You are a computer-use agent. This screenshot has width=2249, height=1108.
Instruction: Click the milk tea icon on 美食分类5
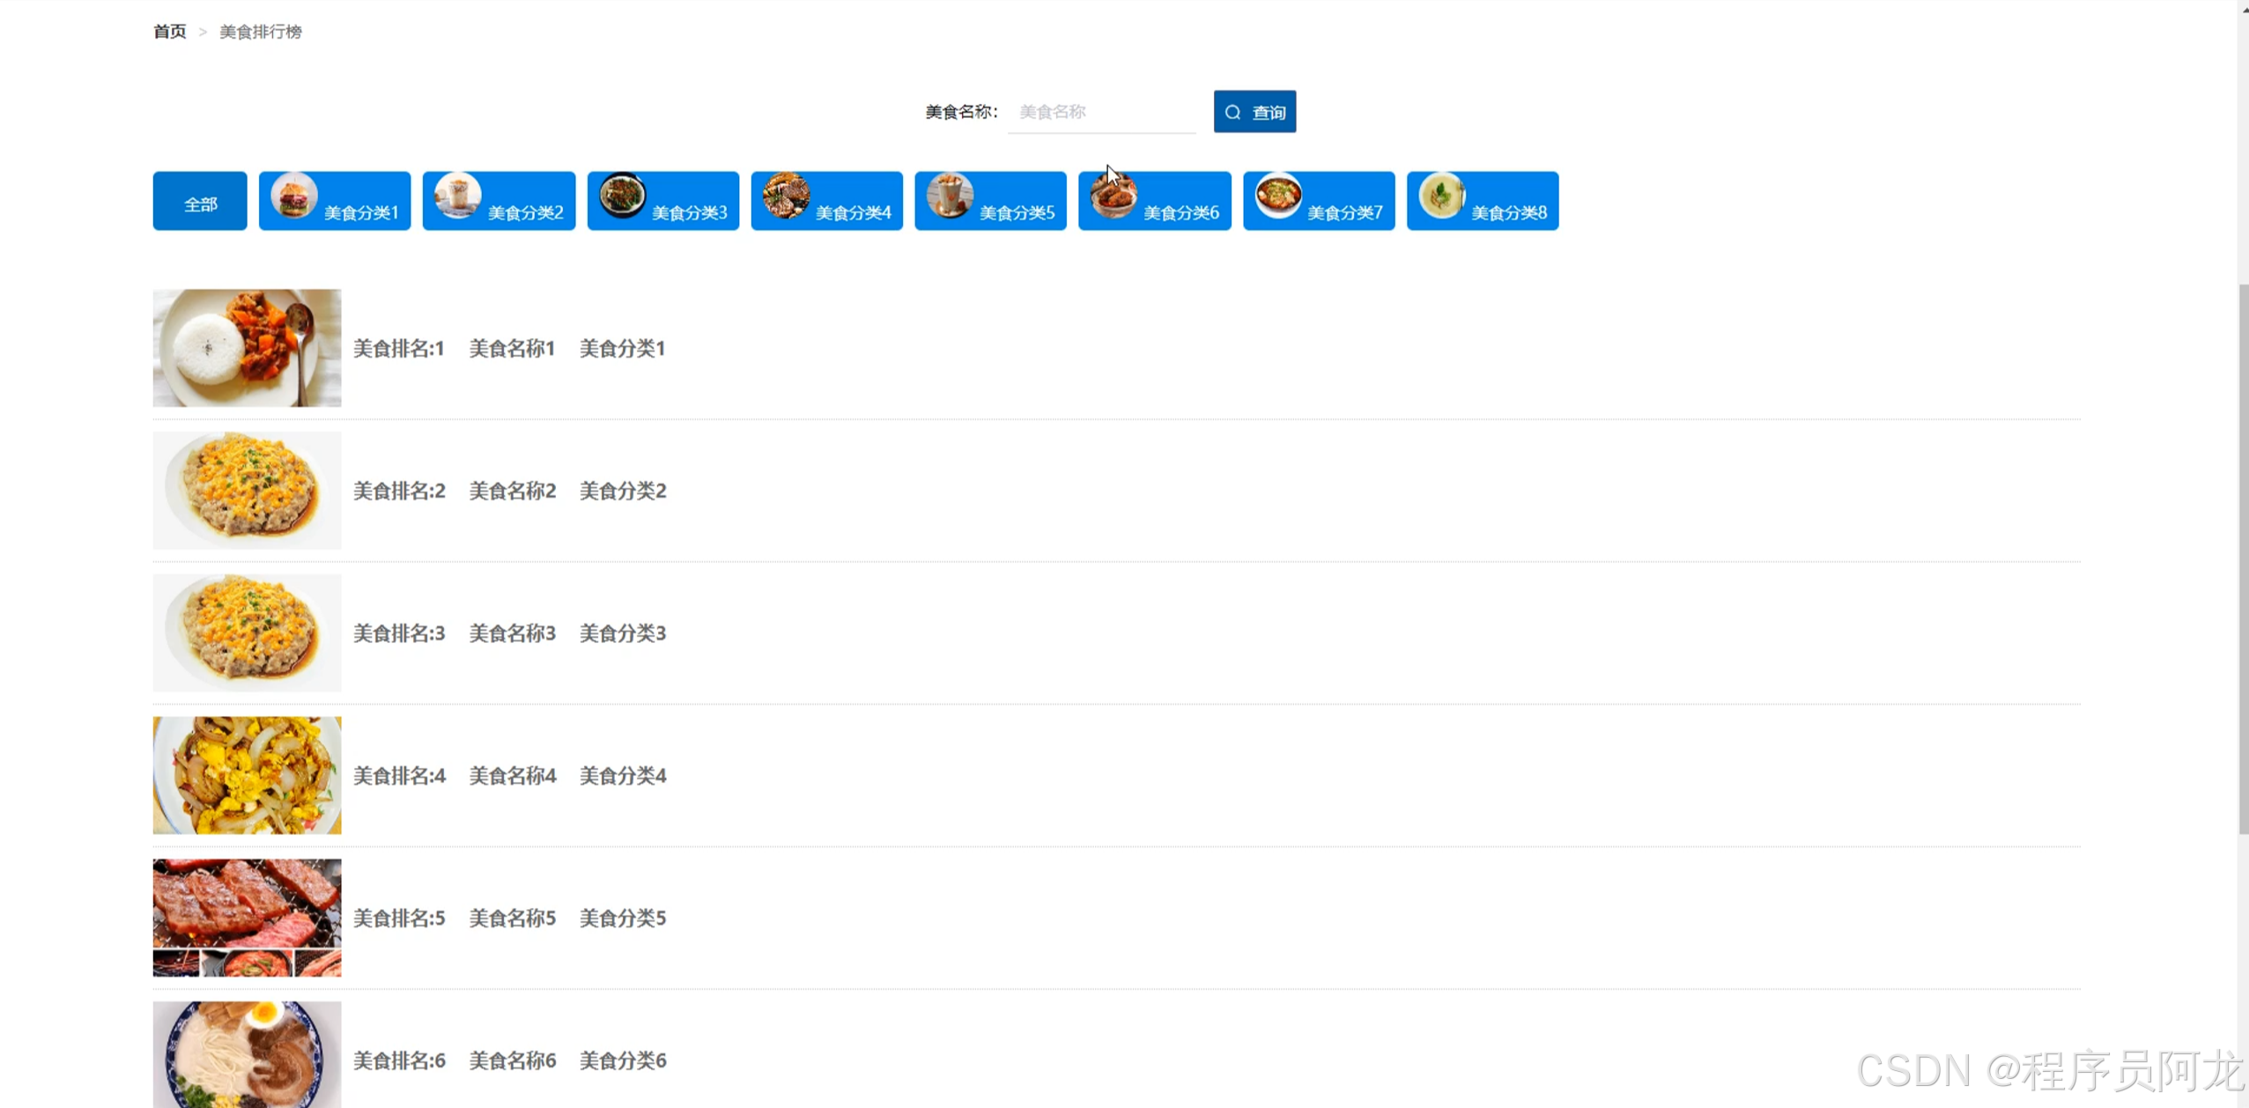[950, 196]
